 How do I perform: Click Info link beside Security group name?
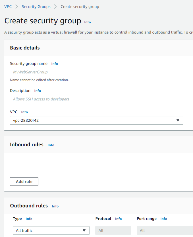(55, 64)
